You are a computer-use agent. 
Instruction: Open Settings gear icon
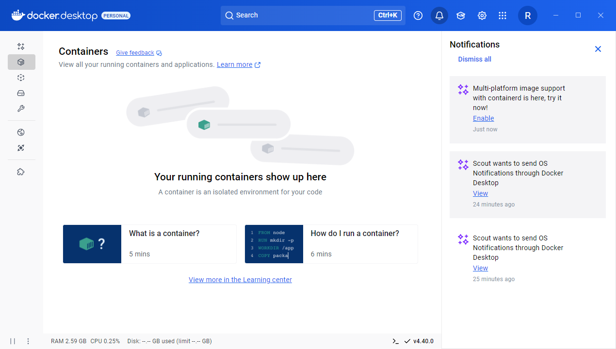coord(482,16)
